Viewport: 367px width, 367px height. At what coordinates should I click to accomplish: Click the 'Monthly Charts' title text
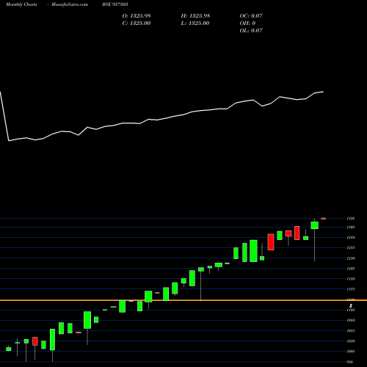21,4
